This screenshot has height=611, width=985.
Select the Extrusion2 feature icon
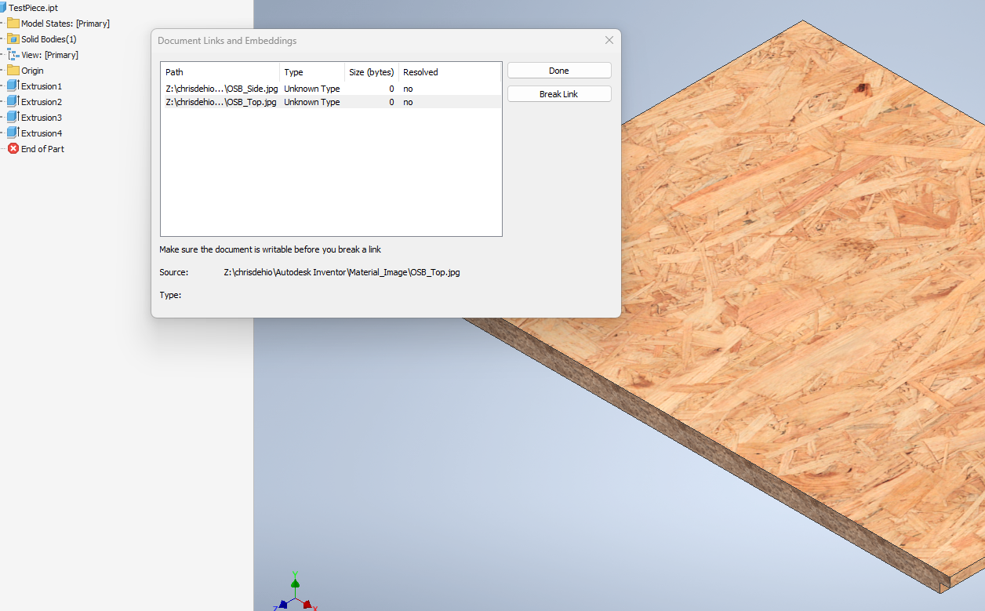pos(13,102)
